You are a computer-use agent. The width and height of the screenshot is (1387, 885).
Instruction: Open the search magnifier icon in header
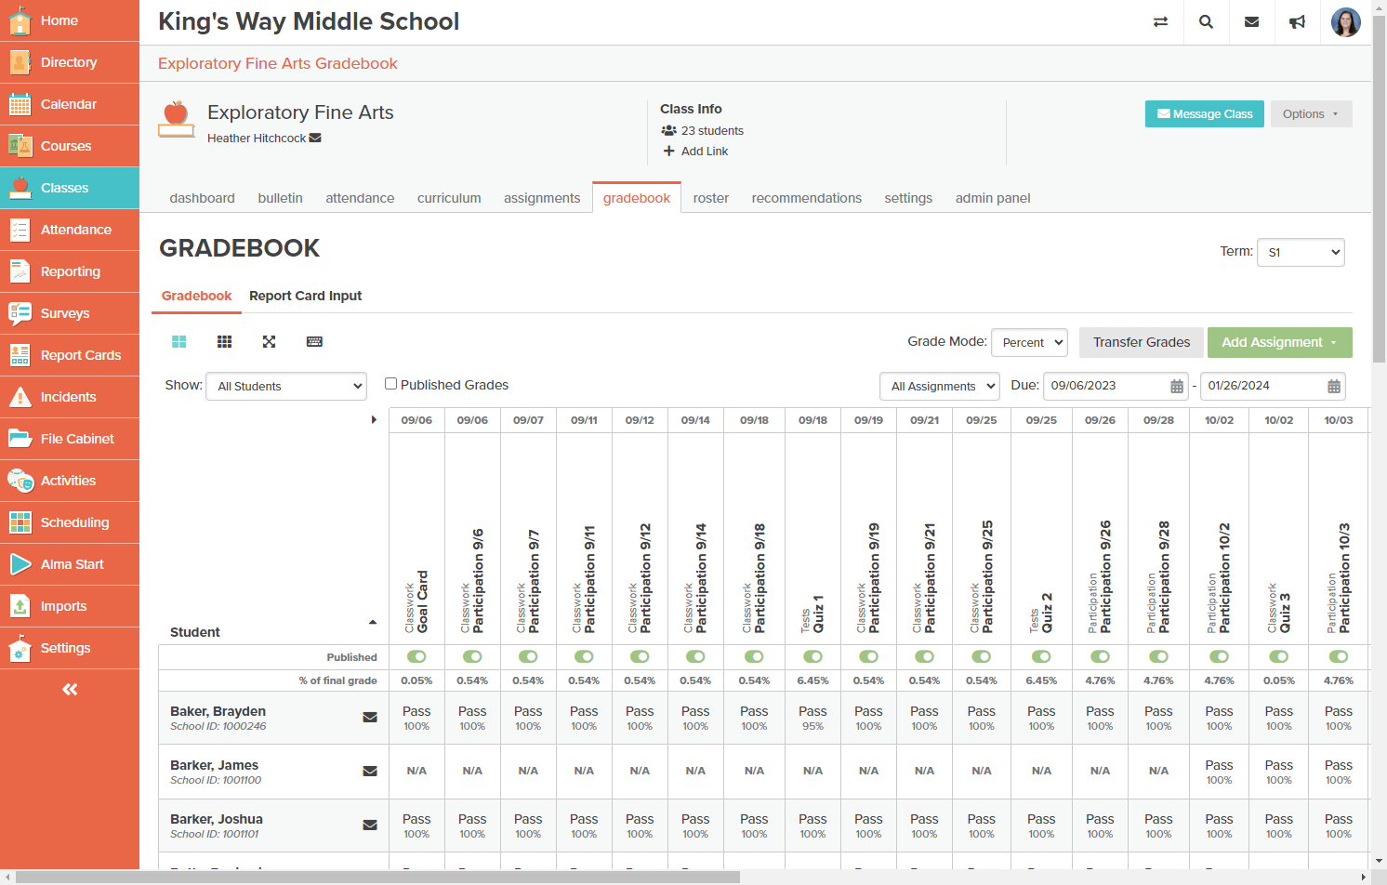pos(1206,21)
